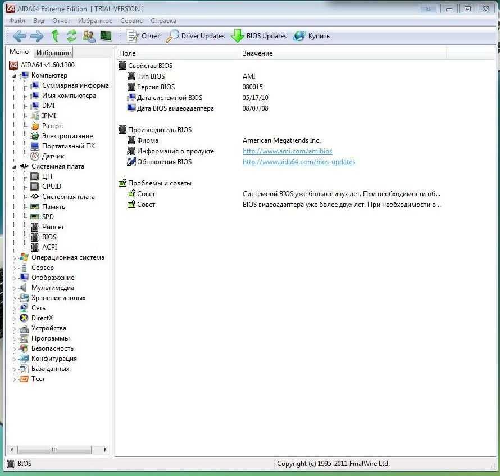Expand the Хранение данных tree node
Screen dimensions: 500x476
[x=14, y=298]
